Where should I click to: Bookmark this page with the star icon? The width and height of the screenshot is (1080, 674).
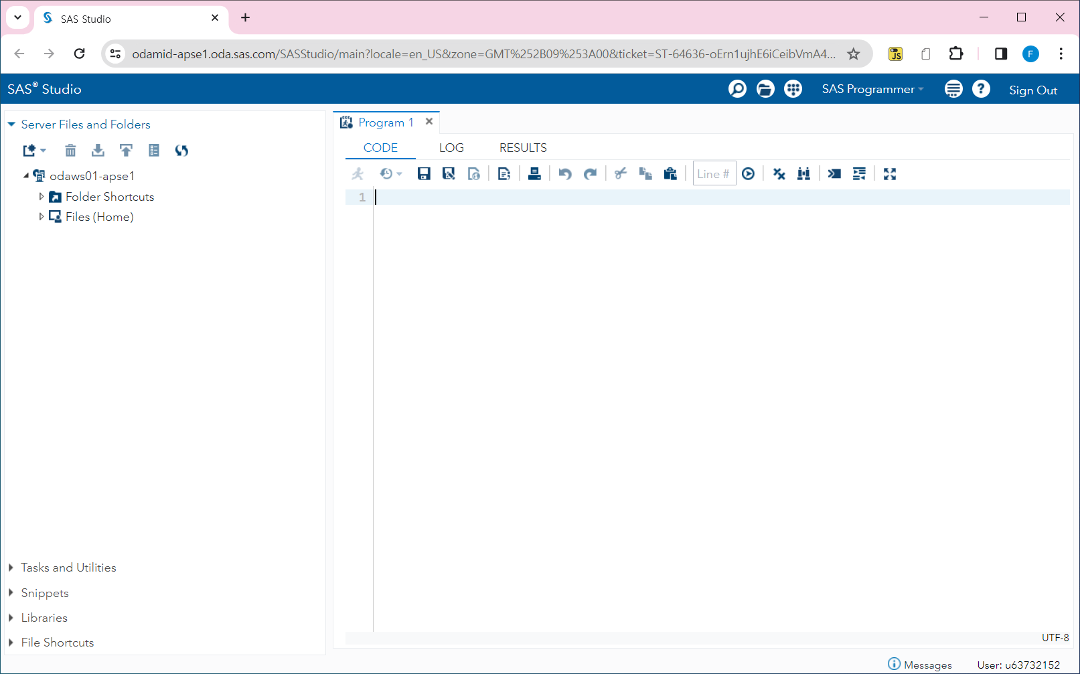[x=854, y=54]
